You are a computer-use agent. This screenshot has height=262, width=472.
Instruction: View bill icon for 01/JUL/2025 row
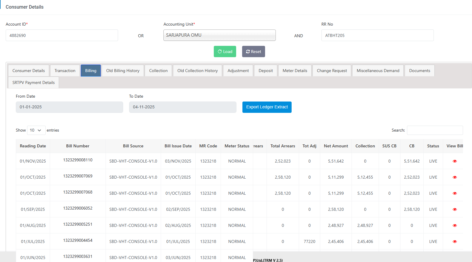point(454,241)
